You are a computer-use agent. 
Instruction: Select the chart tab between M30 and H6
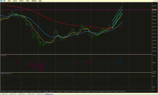[40, 94]
